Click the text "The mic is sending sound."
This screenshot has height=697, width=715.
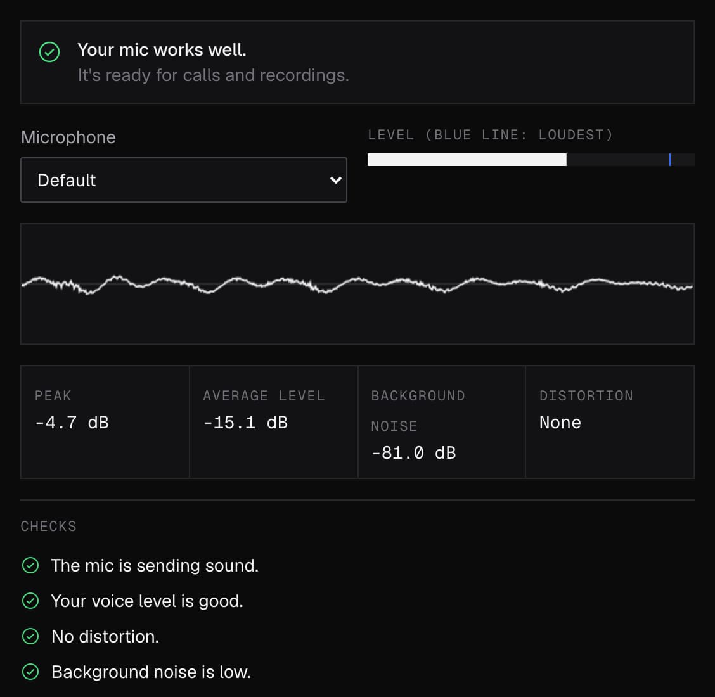[x=155, y=566]
